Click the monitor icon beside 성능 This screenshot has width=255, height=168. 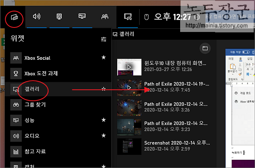point(16,120)
